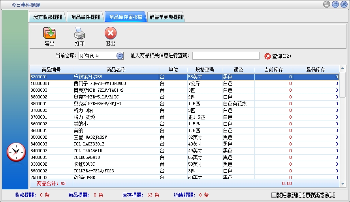The image size is (350, 202).
Task: Click the 查询(F2) button text
Action: 282,56
